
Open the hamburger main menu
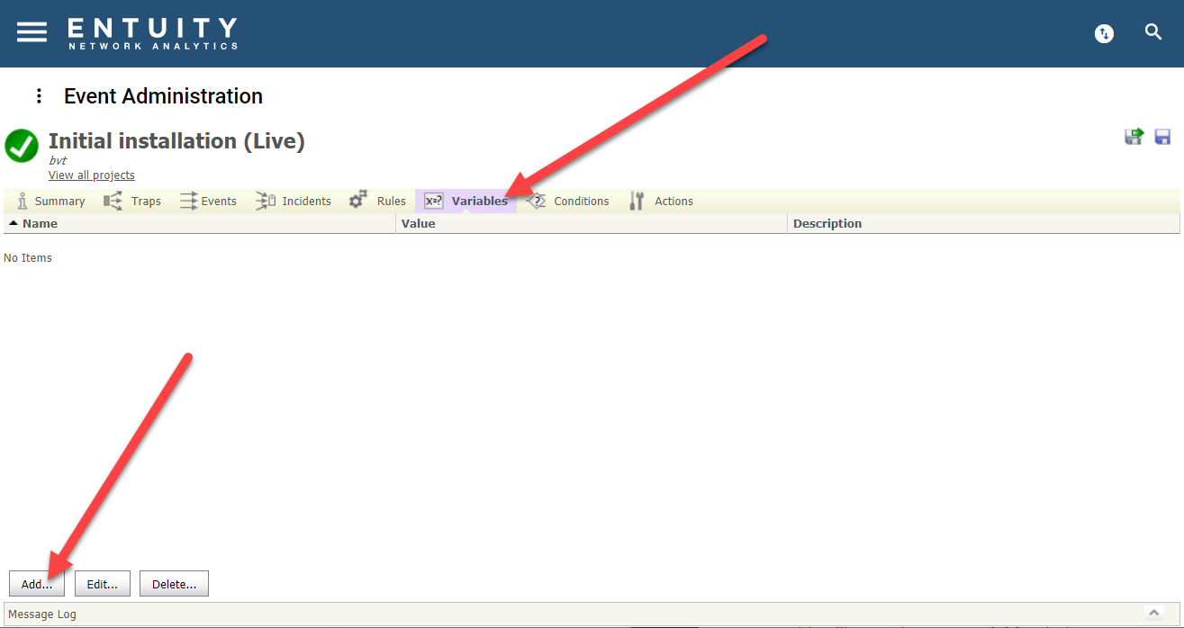coord(32,31)
